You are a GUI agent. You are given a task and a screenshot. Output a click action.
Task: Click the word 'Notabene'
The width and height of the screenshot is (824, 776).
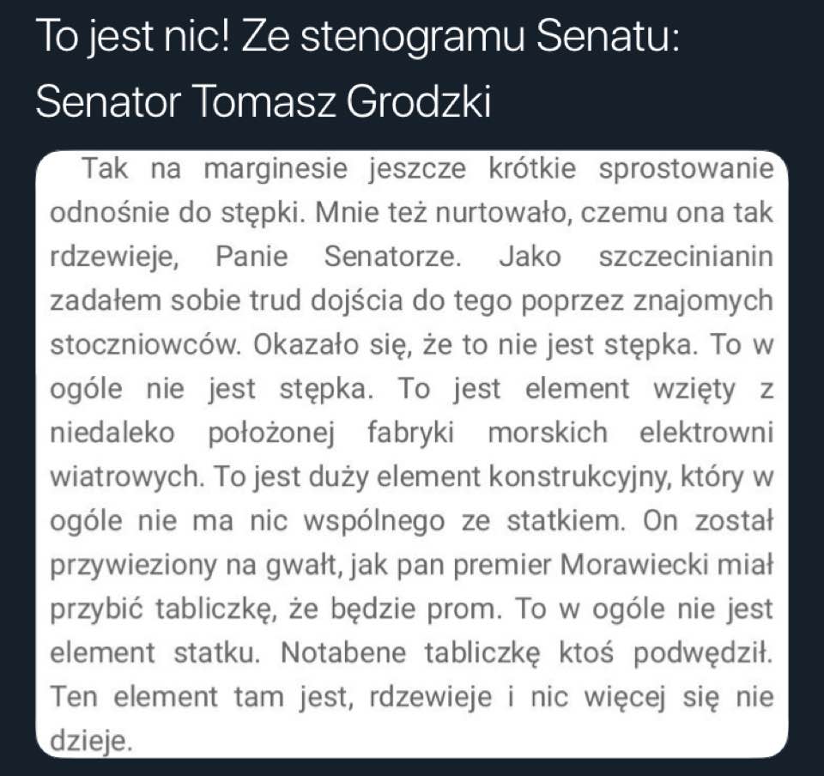343,653
